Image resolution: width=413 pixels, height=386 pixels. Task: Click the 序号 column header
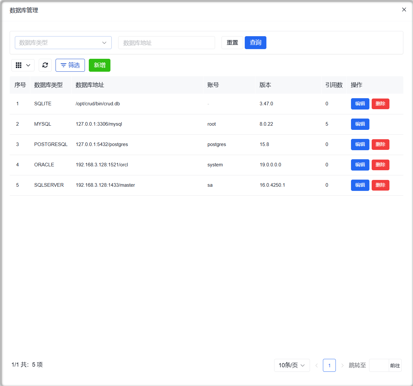20,85
